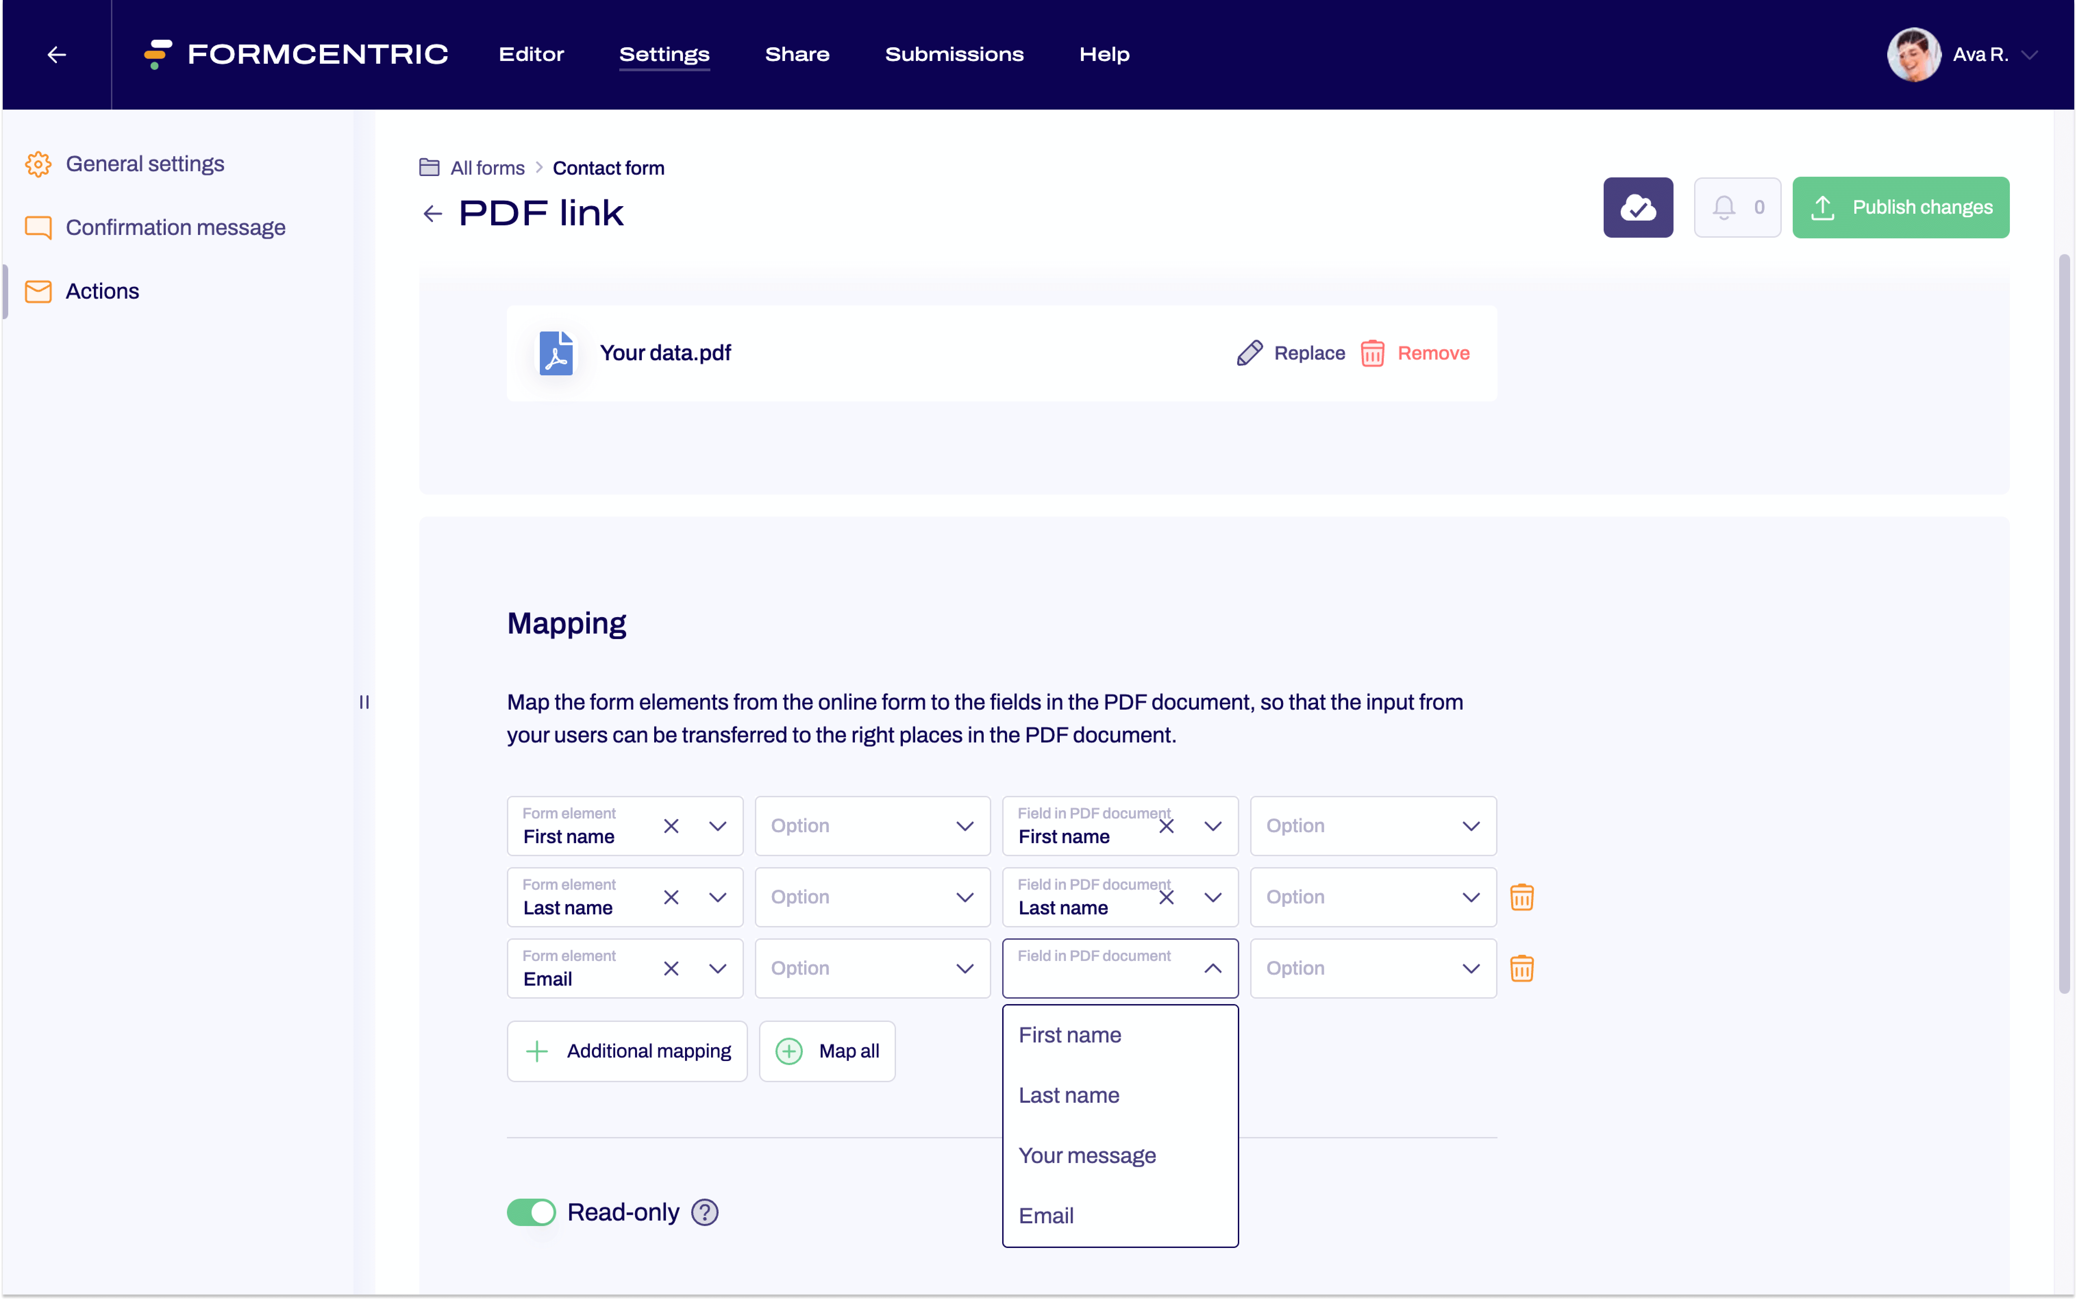2077x1300 pixels.
Task: Click the Publish changes button
Action: [1901, 207]
